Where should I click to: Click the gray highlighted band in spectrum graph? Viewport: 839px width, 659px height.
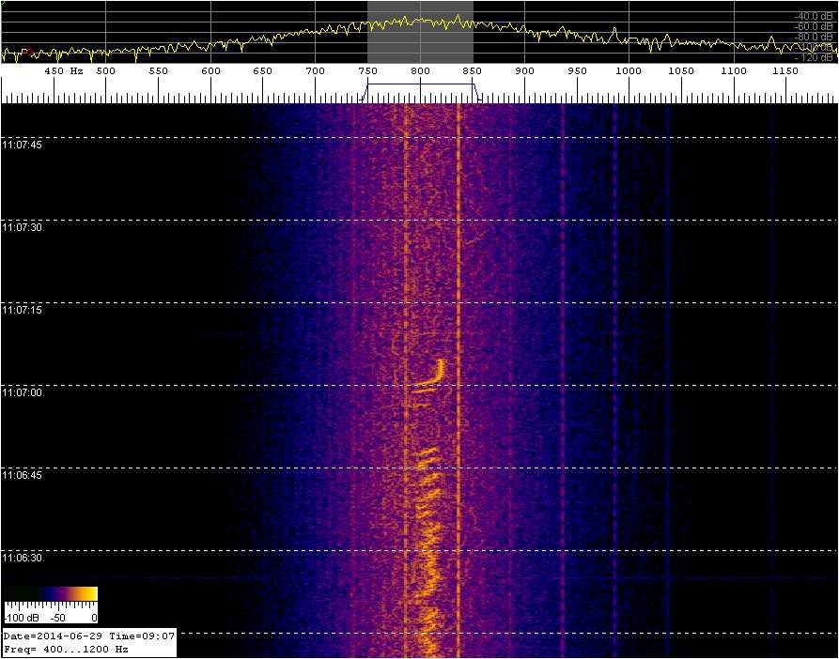point(420,33)
